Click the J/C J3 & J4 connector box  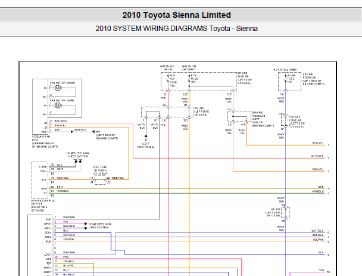(x=100, y=180)
